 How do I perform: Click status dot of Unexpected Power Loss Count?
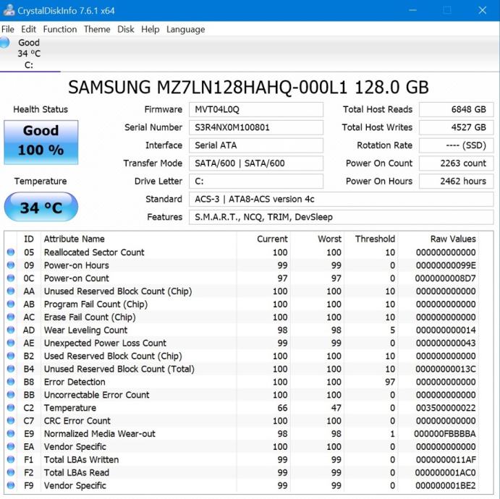pyautogui.click(x=11, y=343)
